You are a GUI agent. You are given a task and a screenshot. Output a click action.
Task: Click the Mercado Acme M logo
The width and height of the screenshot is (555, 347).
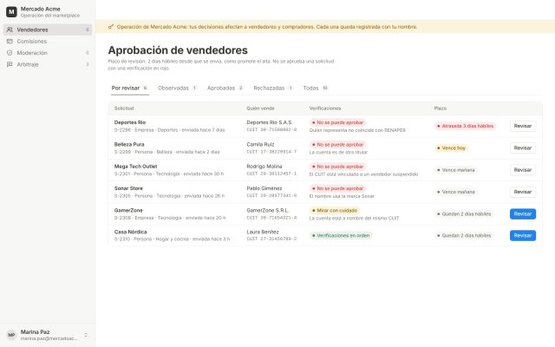(x=11, y=11)
